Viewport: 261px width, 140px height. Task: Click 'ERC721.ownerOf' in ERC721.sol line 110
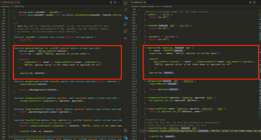pyautogui.click(x=47, y=51)
